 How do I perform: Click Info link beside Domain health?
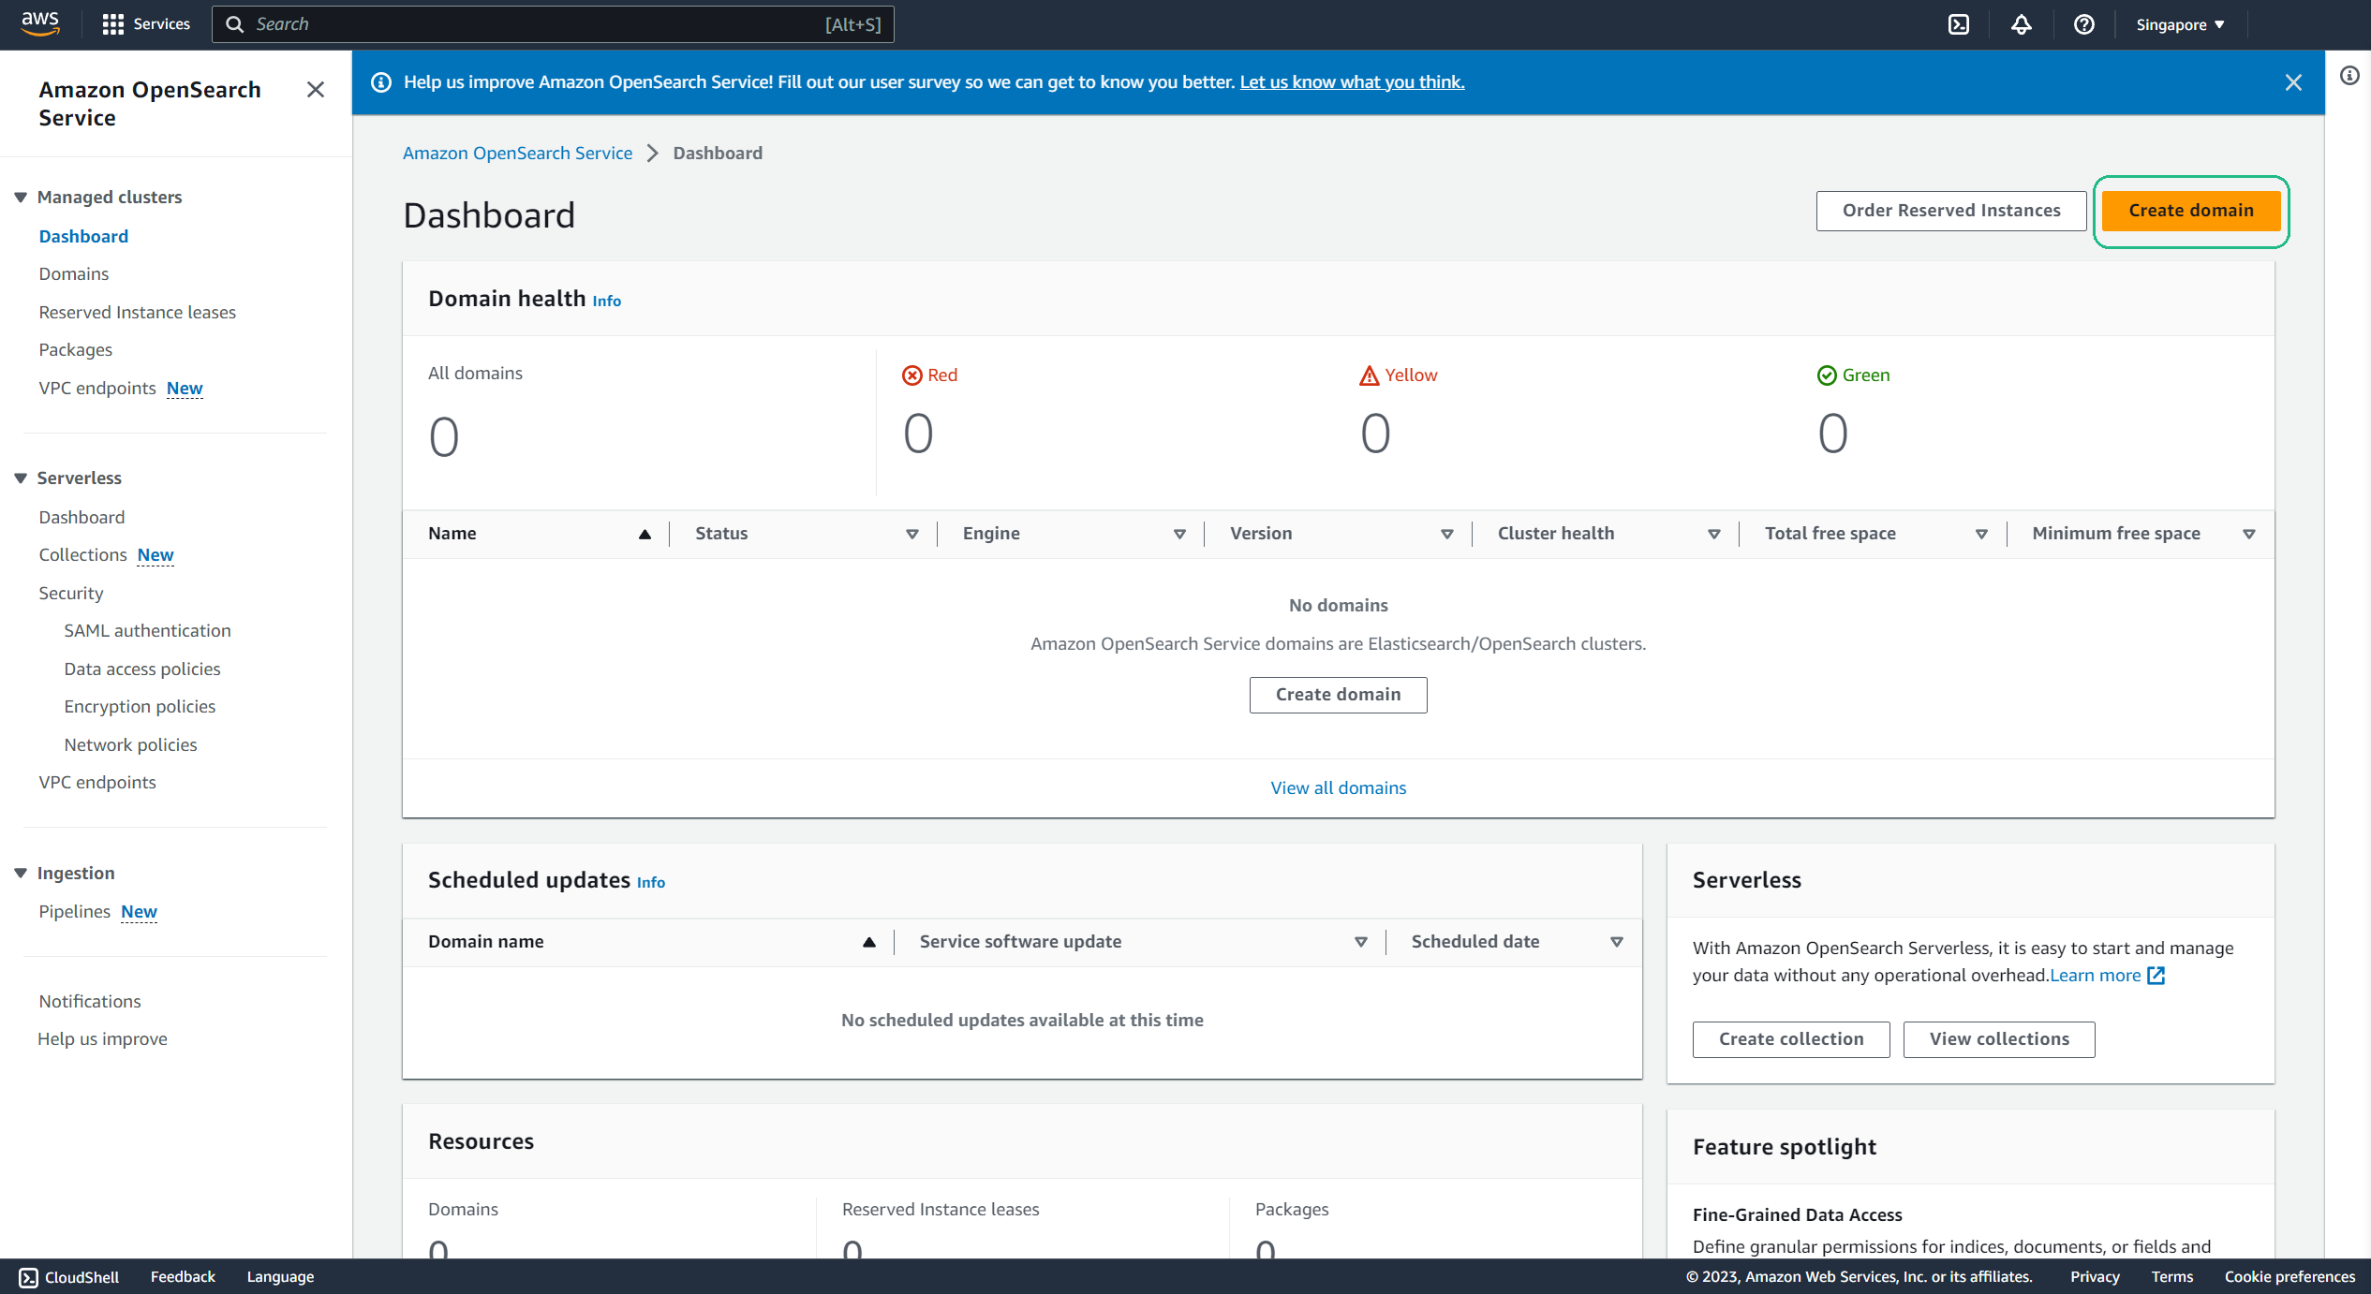pyautogui.click(x=606, y=301)
